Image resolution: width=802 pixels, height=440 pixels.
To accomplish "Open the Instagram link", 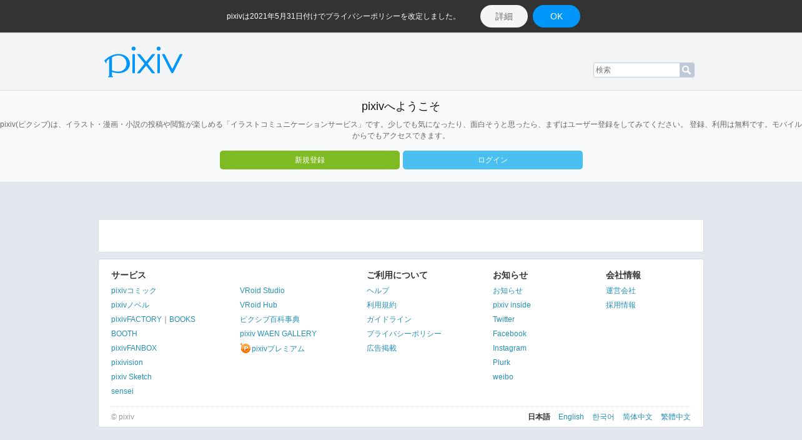I will (510, 348).
